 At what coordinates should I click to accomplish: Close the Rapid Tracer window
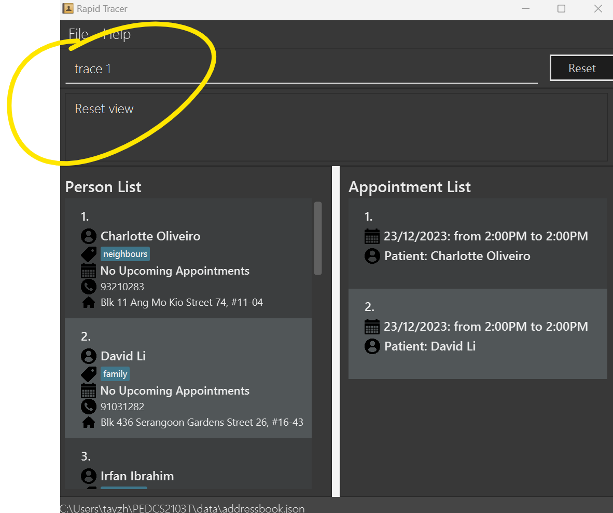(x=598, y=9)
